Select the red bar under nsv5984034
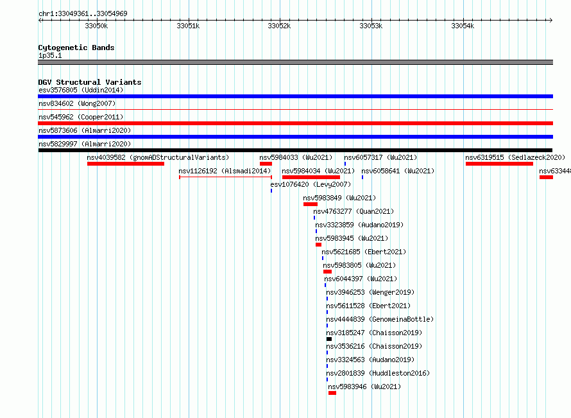The width and height of the screenshot is (571, 418). point(311,177)
